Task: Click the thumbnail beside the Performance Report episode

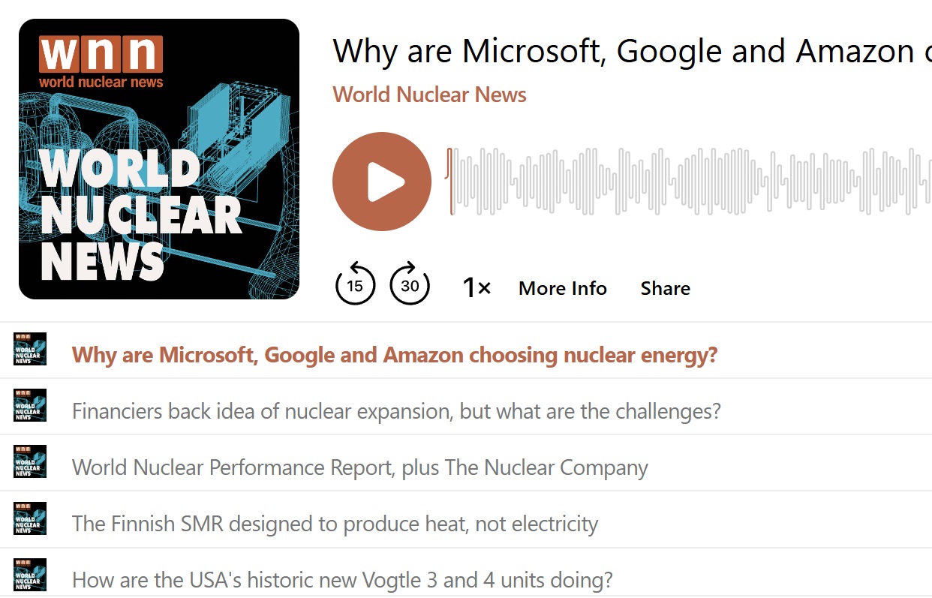Action: [x=30, y=461]
